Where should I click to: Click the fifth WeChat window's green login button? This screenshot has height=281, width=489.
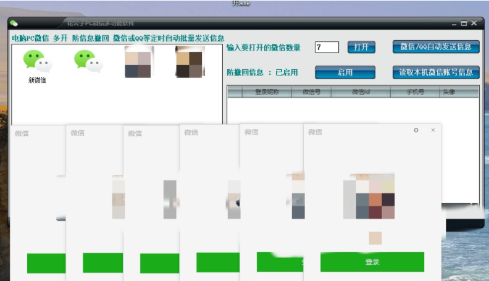[280, 262]
